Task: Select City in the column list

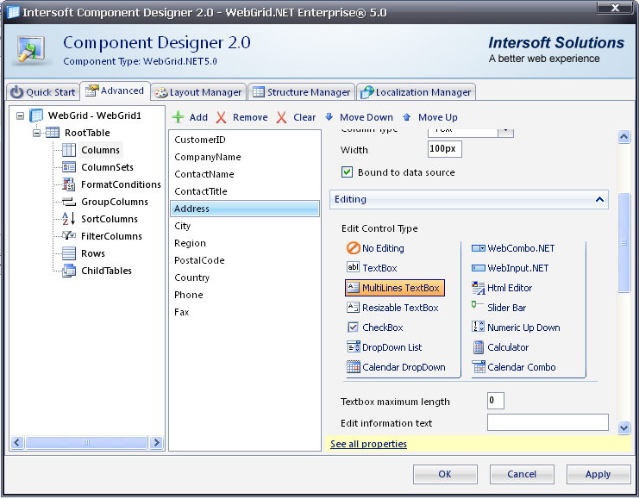Action: 245,226
